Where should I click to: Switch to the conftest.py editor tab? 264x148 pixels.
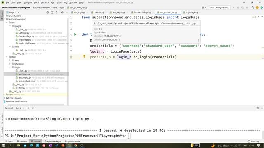99,12
